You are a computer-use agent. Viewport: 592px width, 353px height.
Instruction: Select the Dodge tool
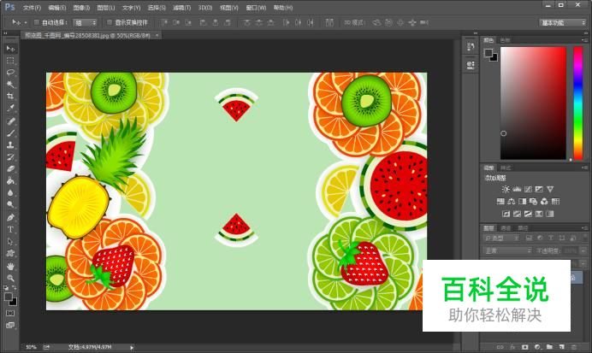click(x=10, y=204)
